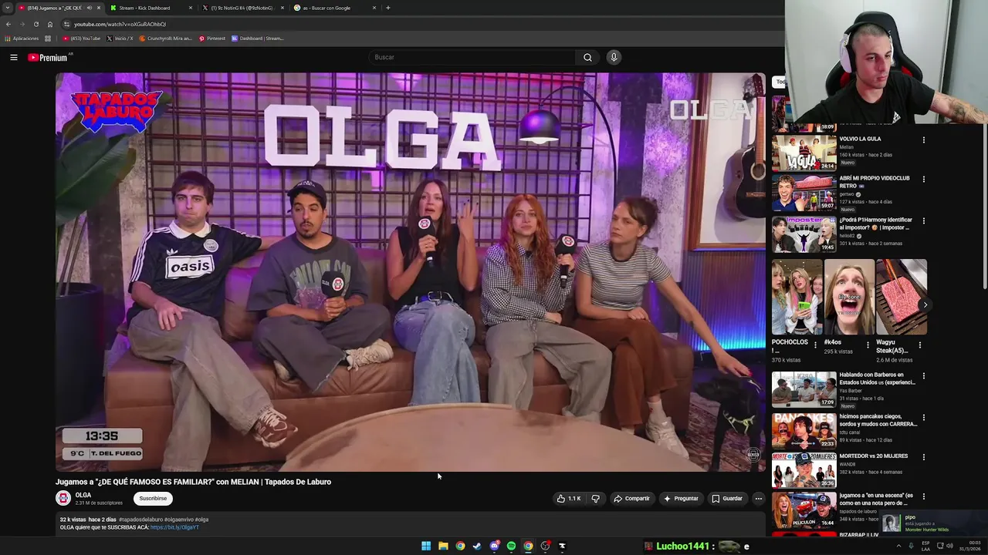Screen dimensions: 988x555
Task: Open a new browser tab
Action: (x=387, y=8)
